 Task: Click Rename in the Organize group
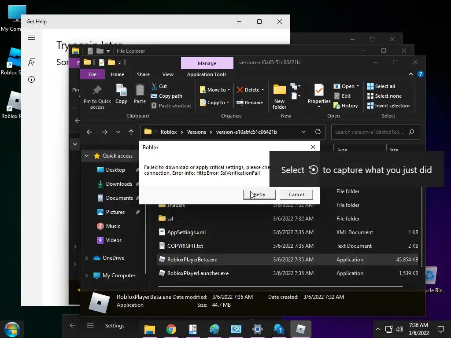pos(250,102)
